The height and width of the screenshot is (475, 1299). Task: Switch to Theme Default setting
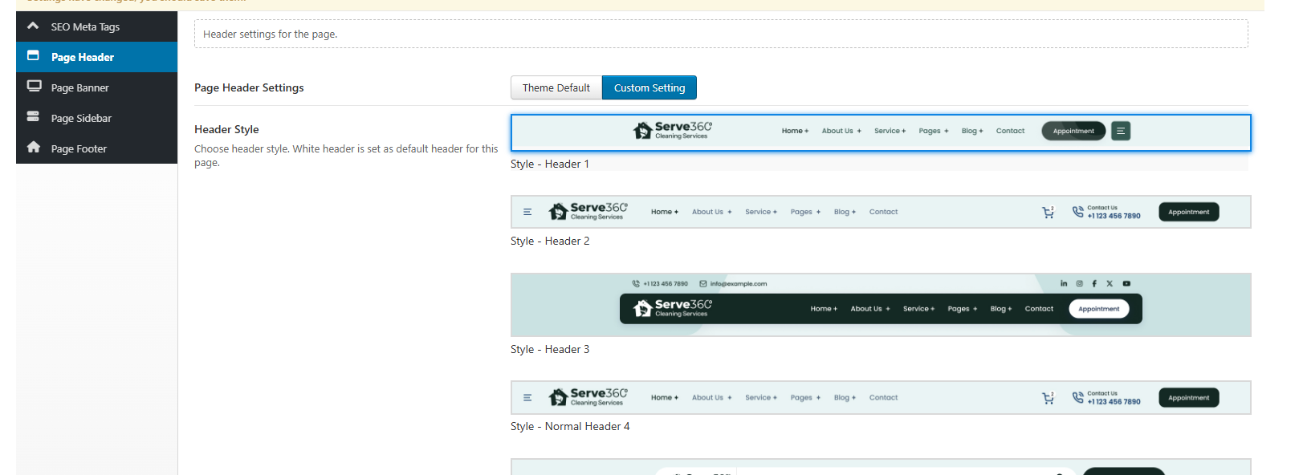(556, 87)
